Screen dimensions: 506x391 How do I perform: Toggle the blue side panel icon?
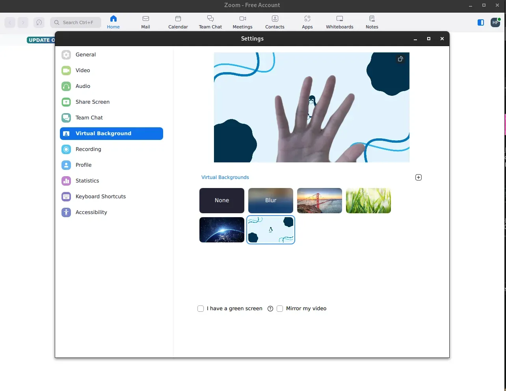pos(481,22)
